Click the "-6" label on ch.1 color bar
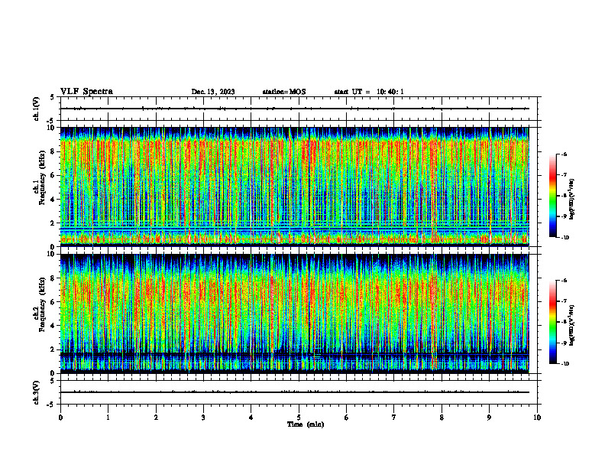605x468 pixels. pyautogui.click(x=564, y=154)
